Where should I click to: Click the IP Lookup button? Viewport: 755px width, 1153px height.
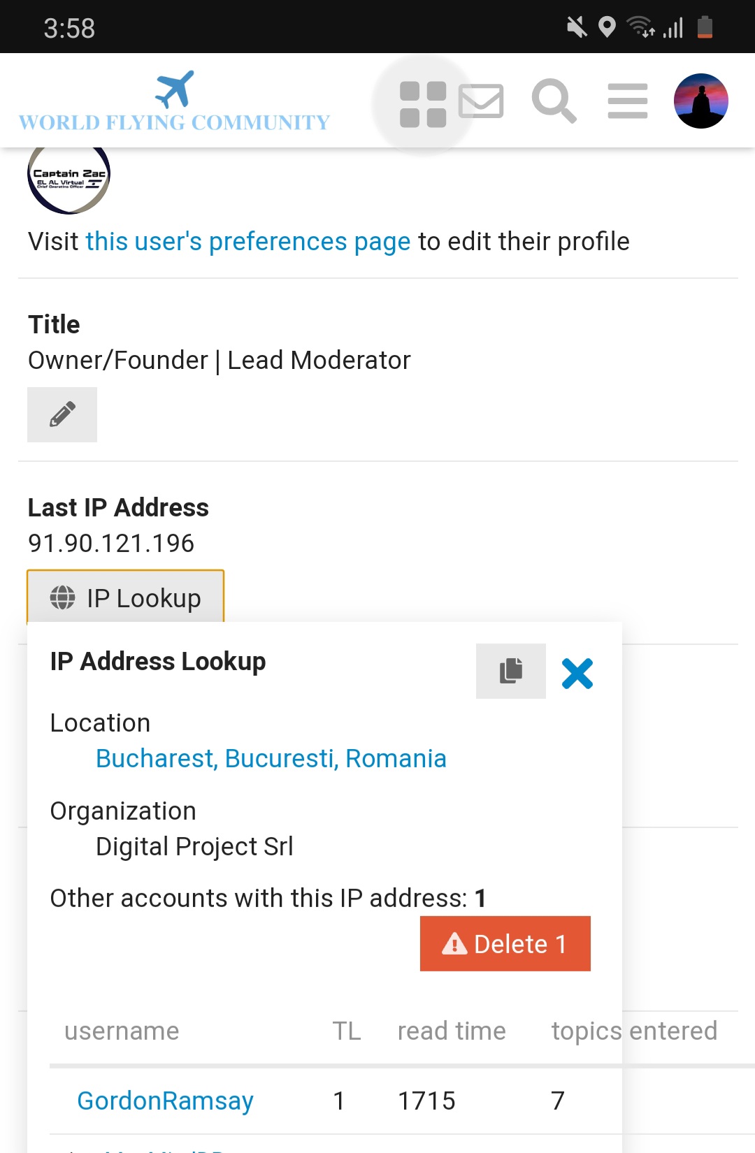[x=126, y=597]
